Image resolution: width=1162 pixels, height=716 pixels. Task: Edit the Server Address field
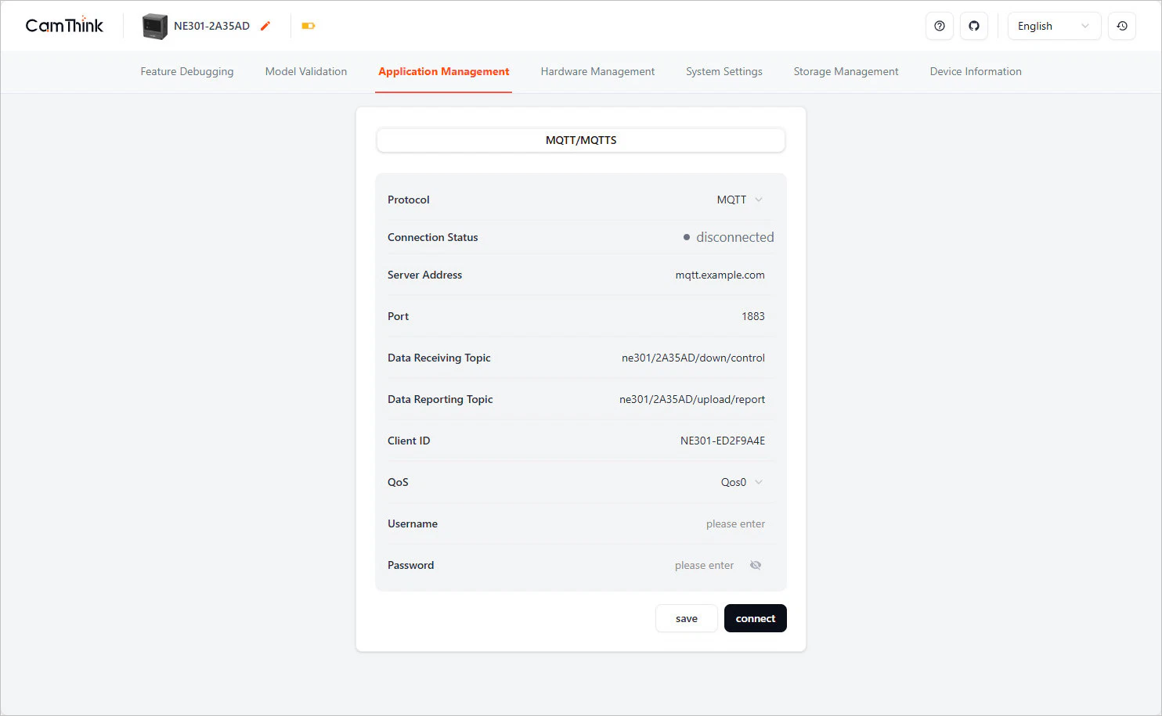pyautogui.click(x=705, y=275)
